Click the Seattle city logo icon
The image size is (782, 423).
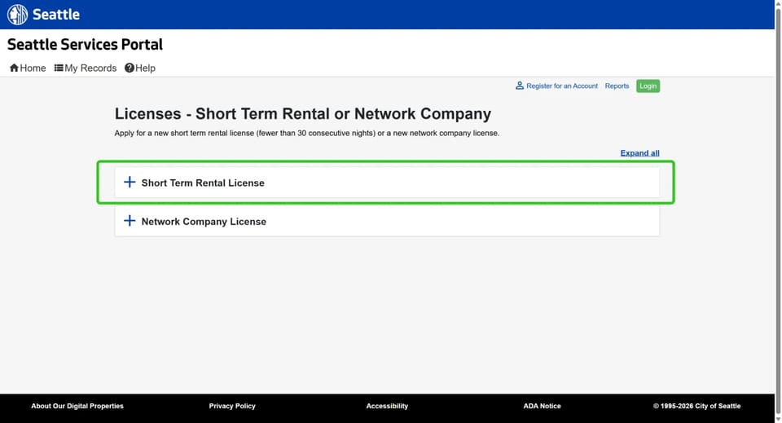tap(17, 15)
